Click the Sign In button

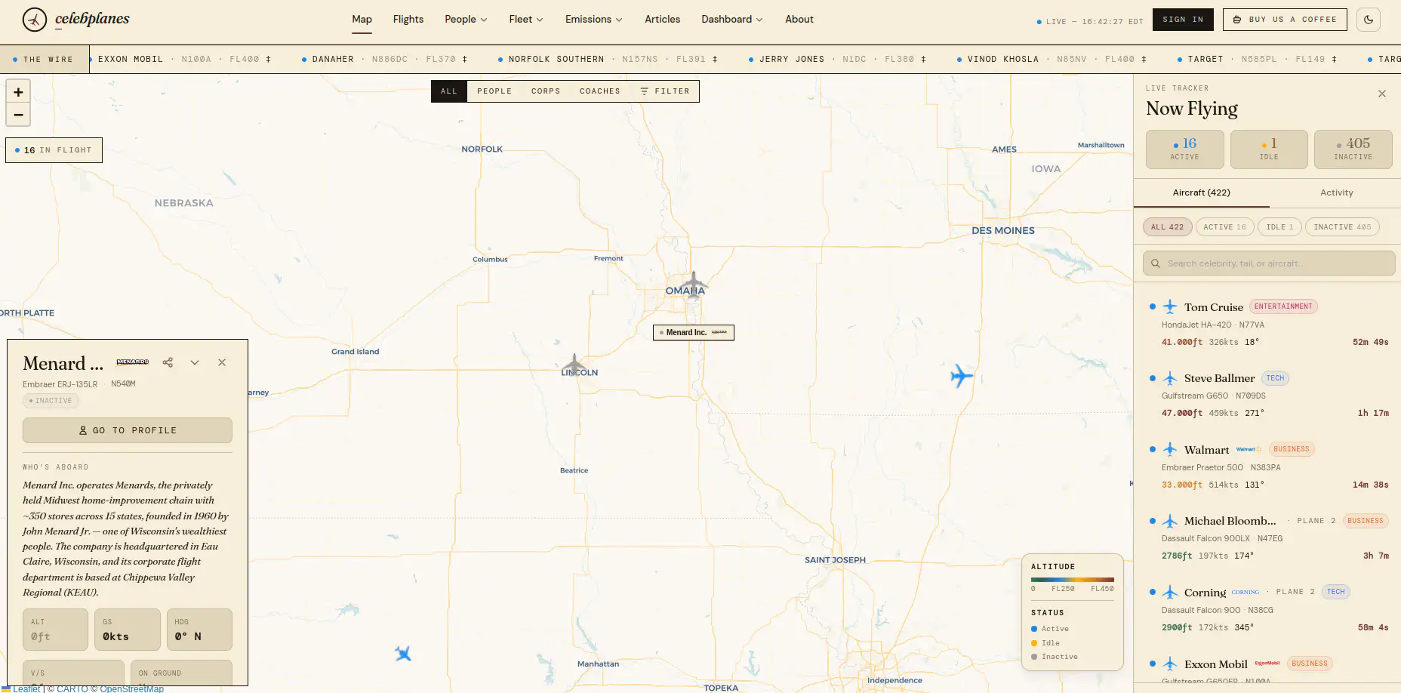pyautogui.click(x=1183, y=20)
